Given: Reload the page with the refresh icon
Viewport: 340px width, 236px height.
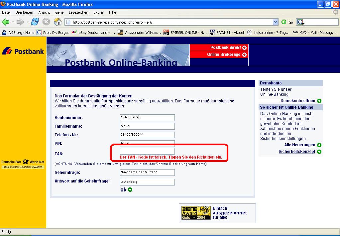Looking at the screenshot, I should coord(35,22).
